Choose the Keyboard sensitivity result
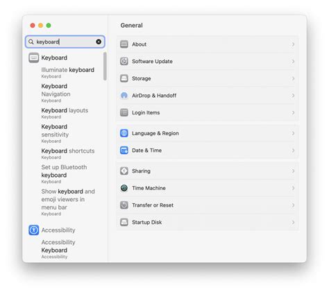 pos(55,133)
